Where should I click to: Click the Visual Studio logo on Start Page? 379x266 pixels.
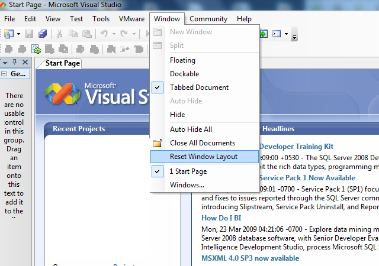point(62,93)
